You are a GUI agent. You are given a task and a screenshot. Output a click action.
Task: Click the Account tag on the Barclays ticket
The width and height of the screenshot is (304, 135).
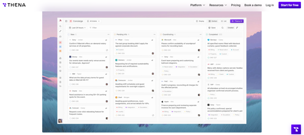[235, 50]
